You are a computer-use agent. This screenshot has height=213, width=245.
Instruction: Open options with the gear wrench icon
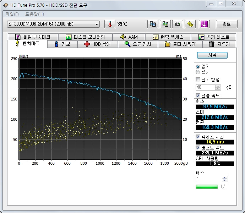[190, 24]
